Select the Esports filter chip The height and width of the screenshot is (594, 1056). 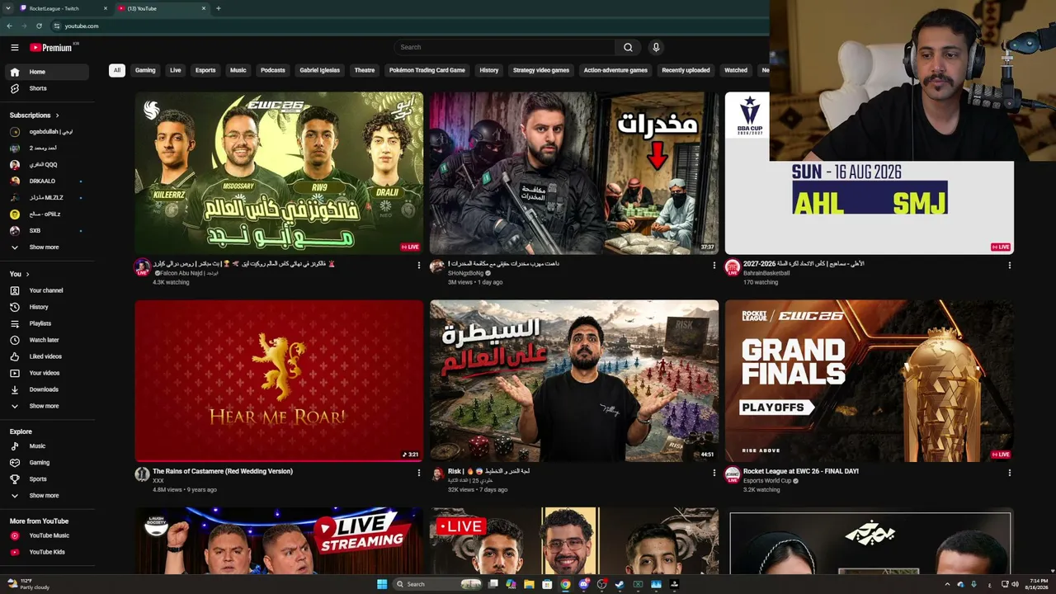[205, 70]
